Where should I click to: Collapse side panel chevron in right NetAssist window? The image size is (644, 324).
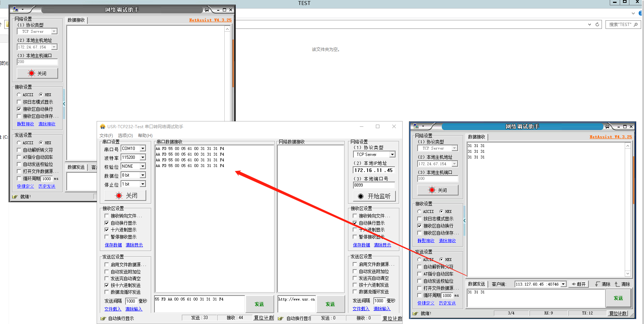(464, 221)
